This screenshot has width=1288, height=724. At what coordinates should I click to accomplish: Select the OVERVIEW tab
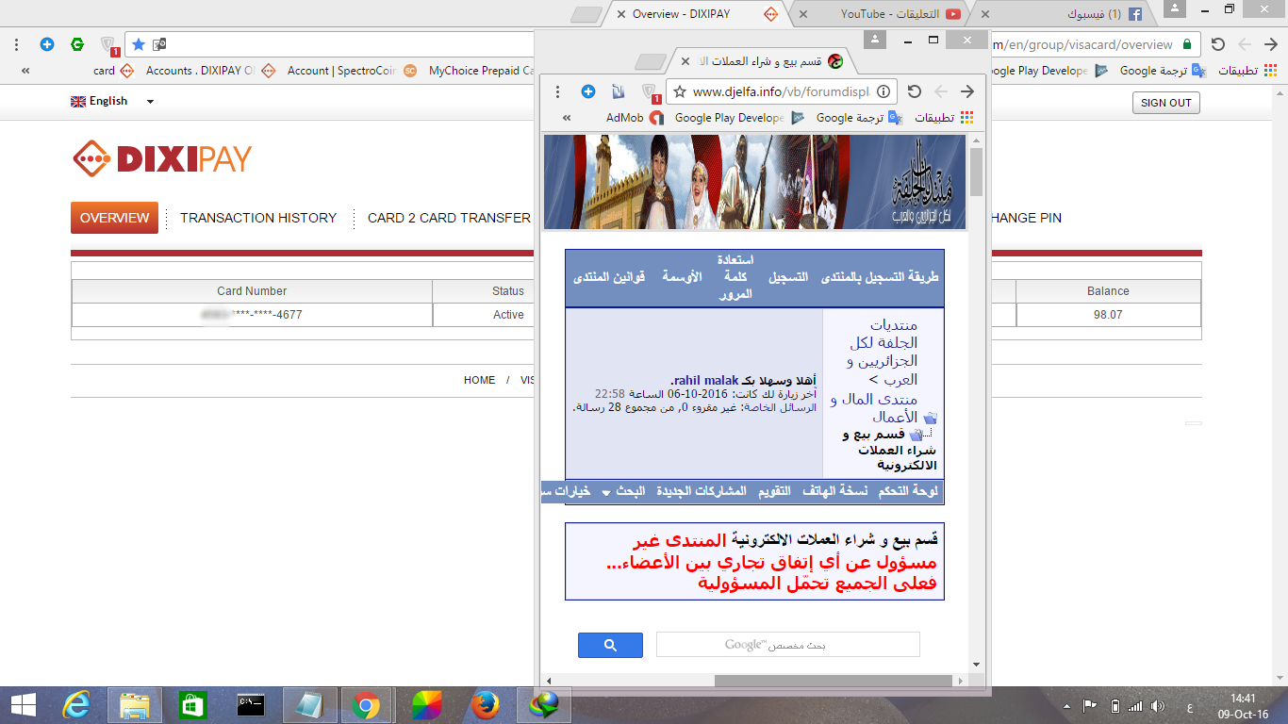tap(114, 218)
